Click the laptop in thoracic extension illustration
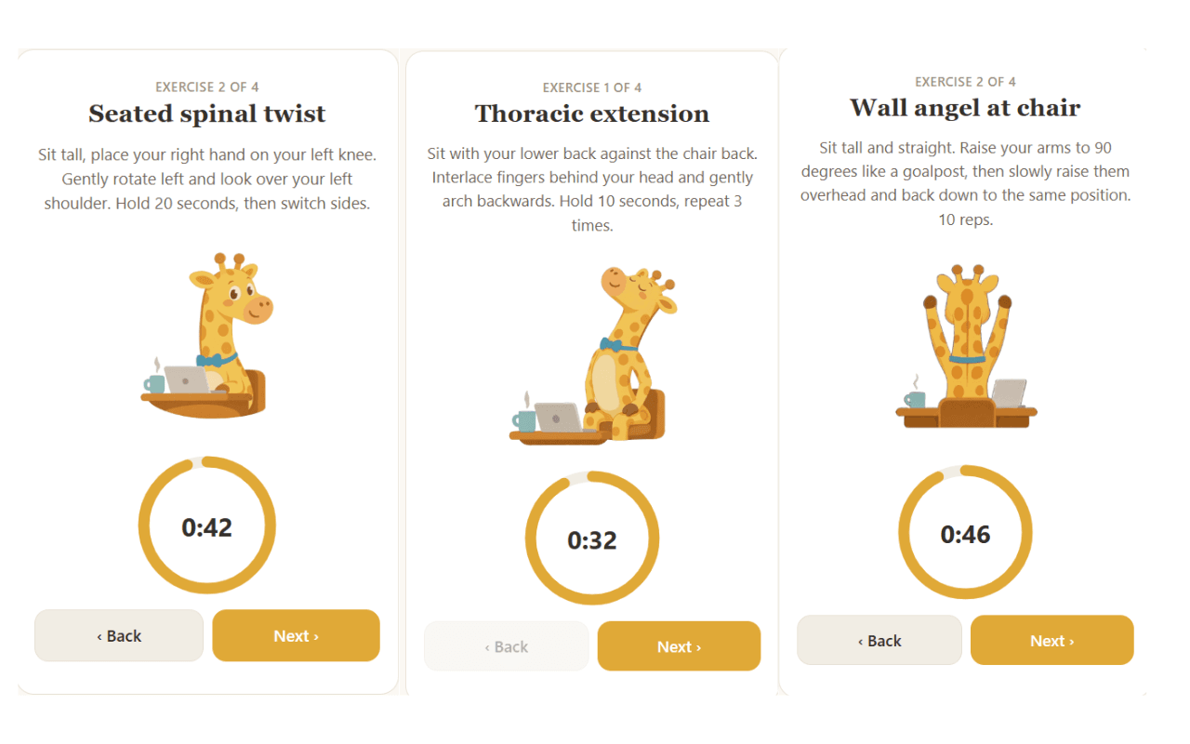Screen dimensions: 1190x744 point(559,417)
